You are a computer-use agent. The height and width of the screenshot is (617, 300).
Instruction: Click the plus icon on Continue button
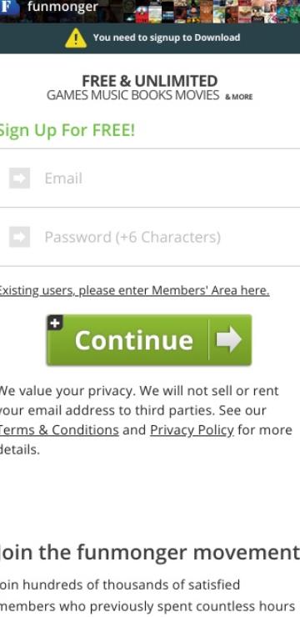click(x=55, y=323)
